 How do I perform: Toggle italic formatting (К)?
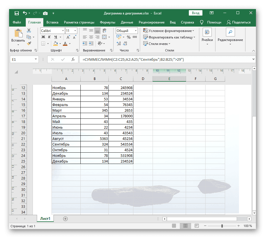pyautogui.click(x=50, y=37)
